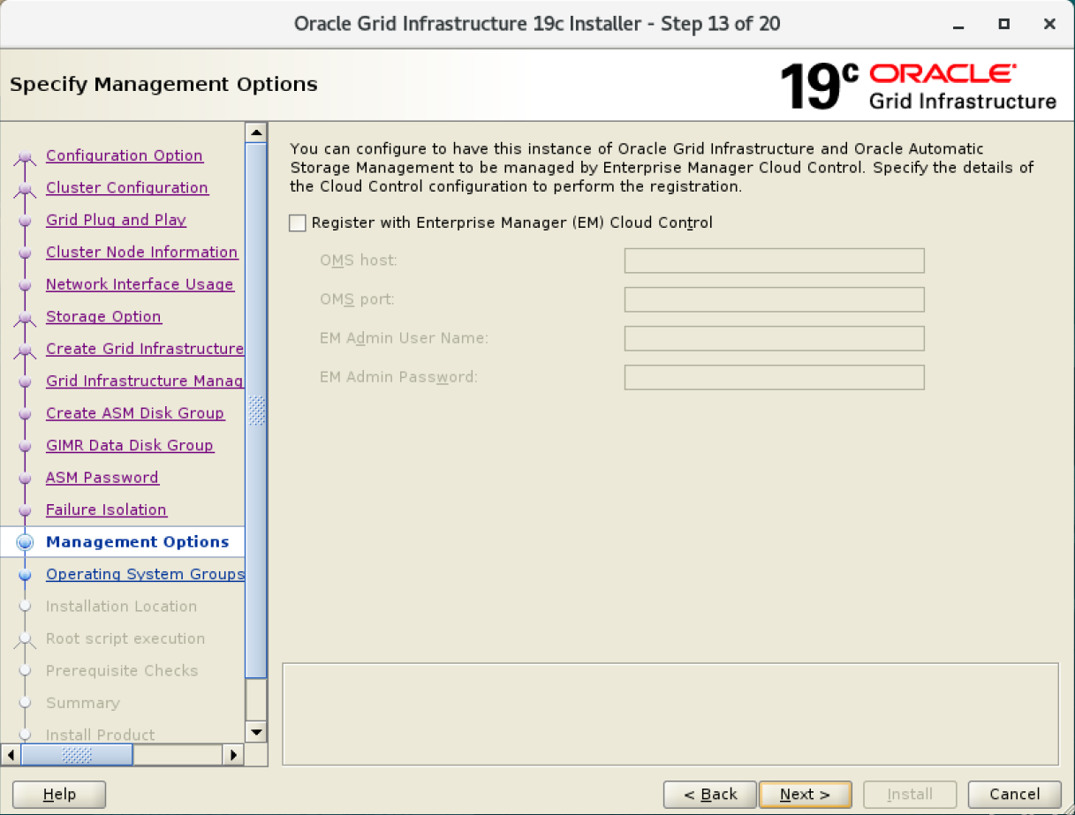Click the Summary step text
The height and width of the screenshot is (815, 1075).
[83, 703]
